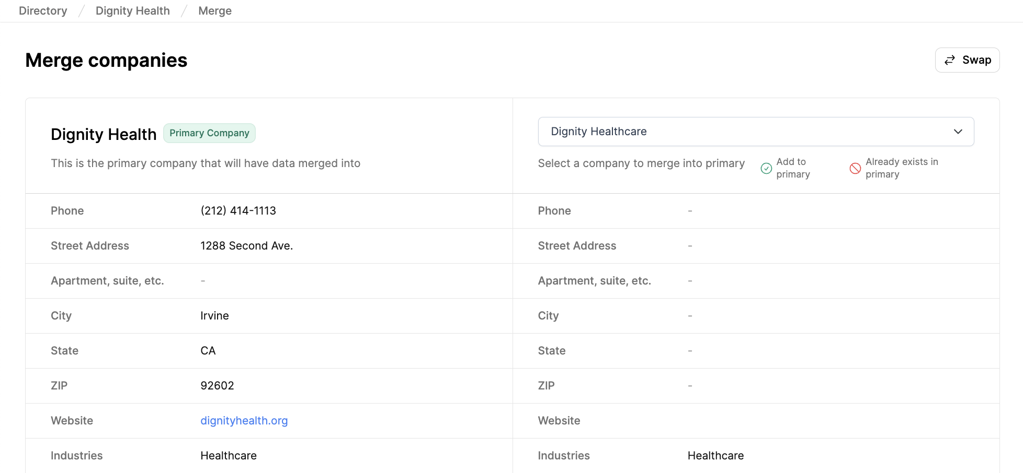The height and width of the screenshot is (473, 1023).
Task: Go to Directory breadcrumb
Action: (43, 11)
